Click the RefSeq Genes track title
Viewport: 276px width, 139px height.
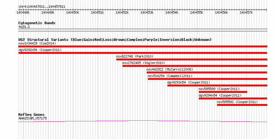[x=31, y=115]
